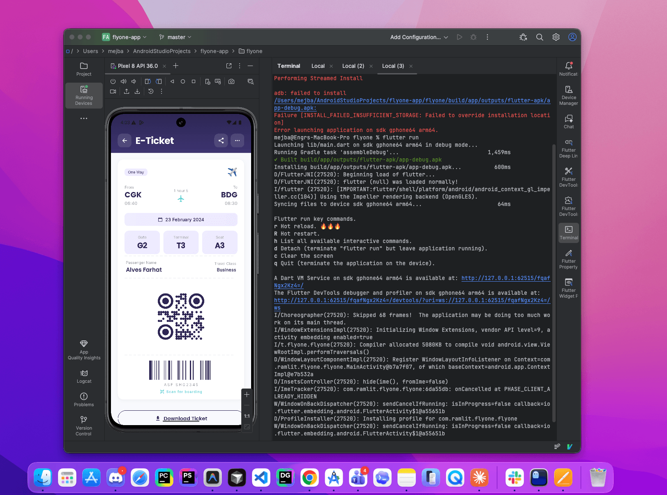Viewport: 667px width, 495px height.
Task: Close the Local (2) terminal tab
Action: [371, 66]
